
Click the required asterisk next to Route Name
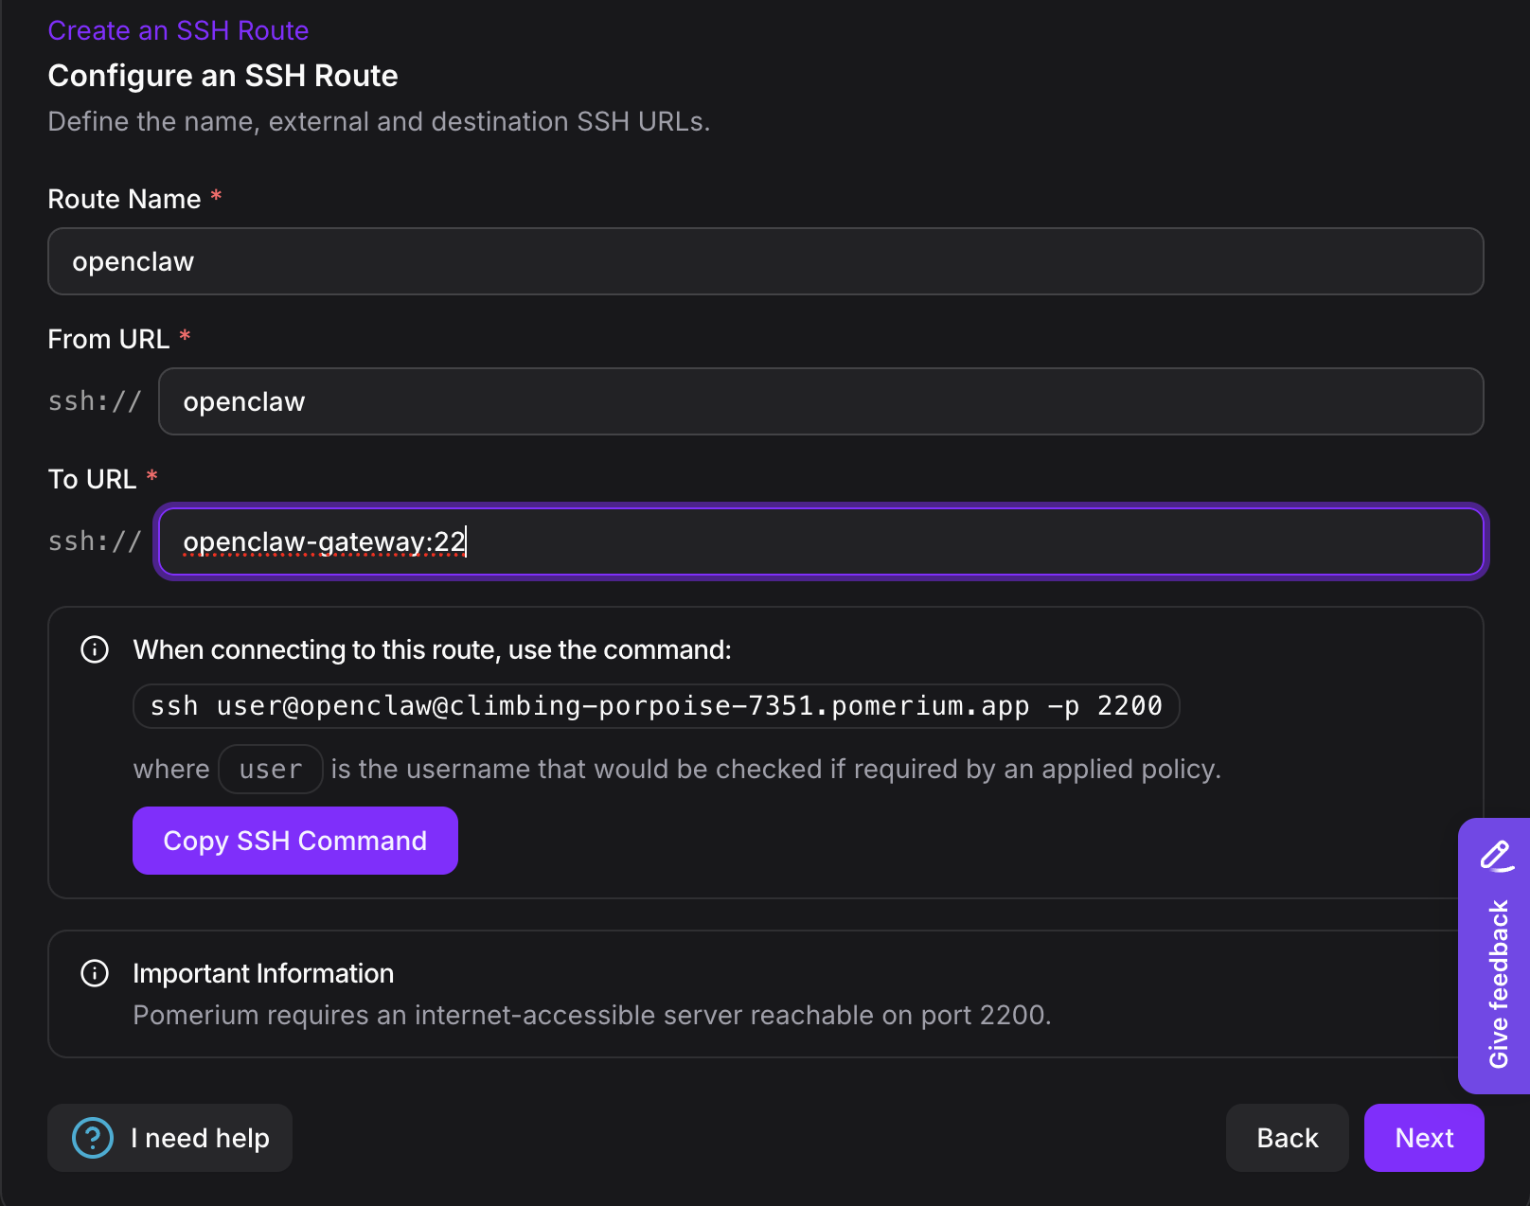216,197
